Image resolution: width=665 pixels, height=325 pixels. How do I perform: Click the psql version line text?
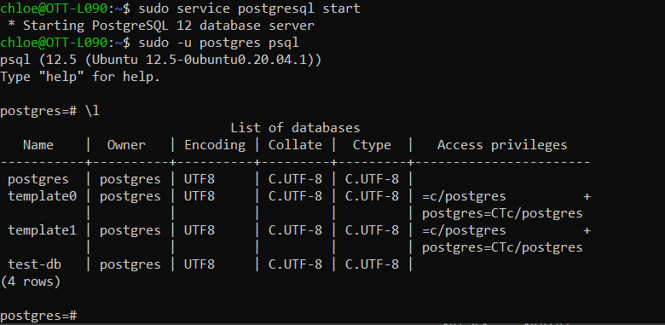[161, 60]
